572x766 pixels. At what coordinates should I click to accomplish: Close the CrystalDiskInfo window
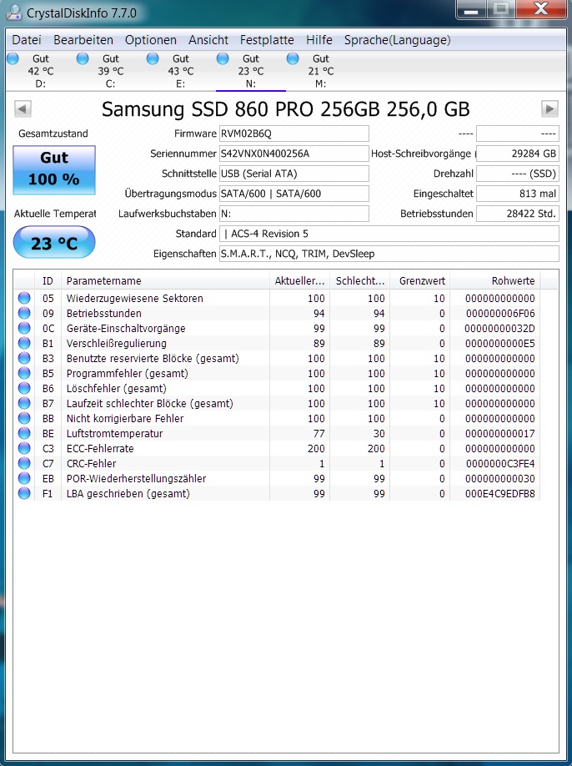pyautogui.click(x=541, y=9)
